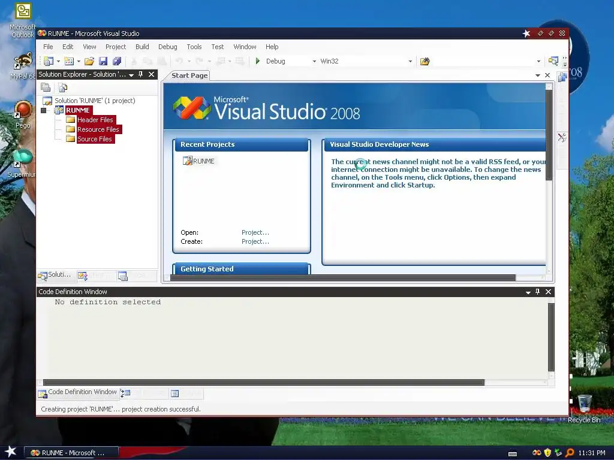
Task: Click the Start Page vertical scrollbar
Action: coord(549,135)
